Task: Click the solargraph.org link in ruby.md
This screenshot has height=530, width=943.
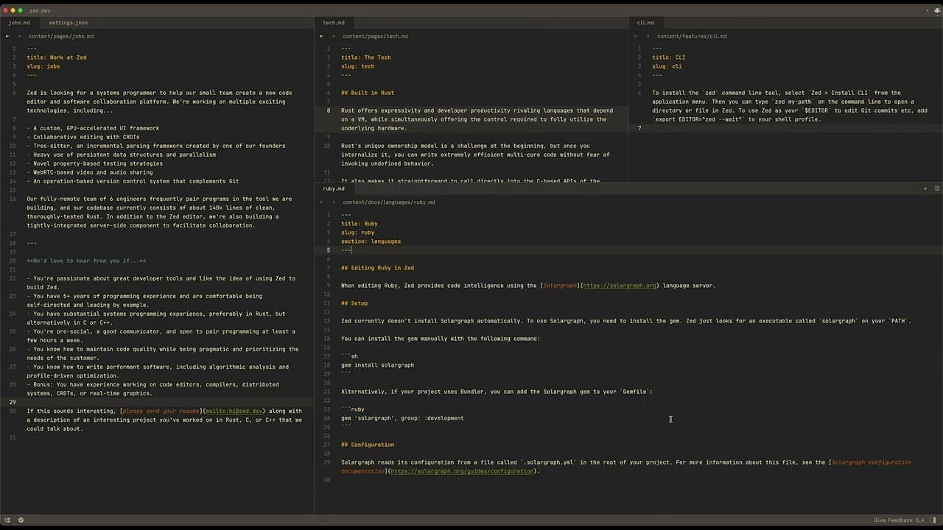Action: 619,286
